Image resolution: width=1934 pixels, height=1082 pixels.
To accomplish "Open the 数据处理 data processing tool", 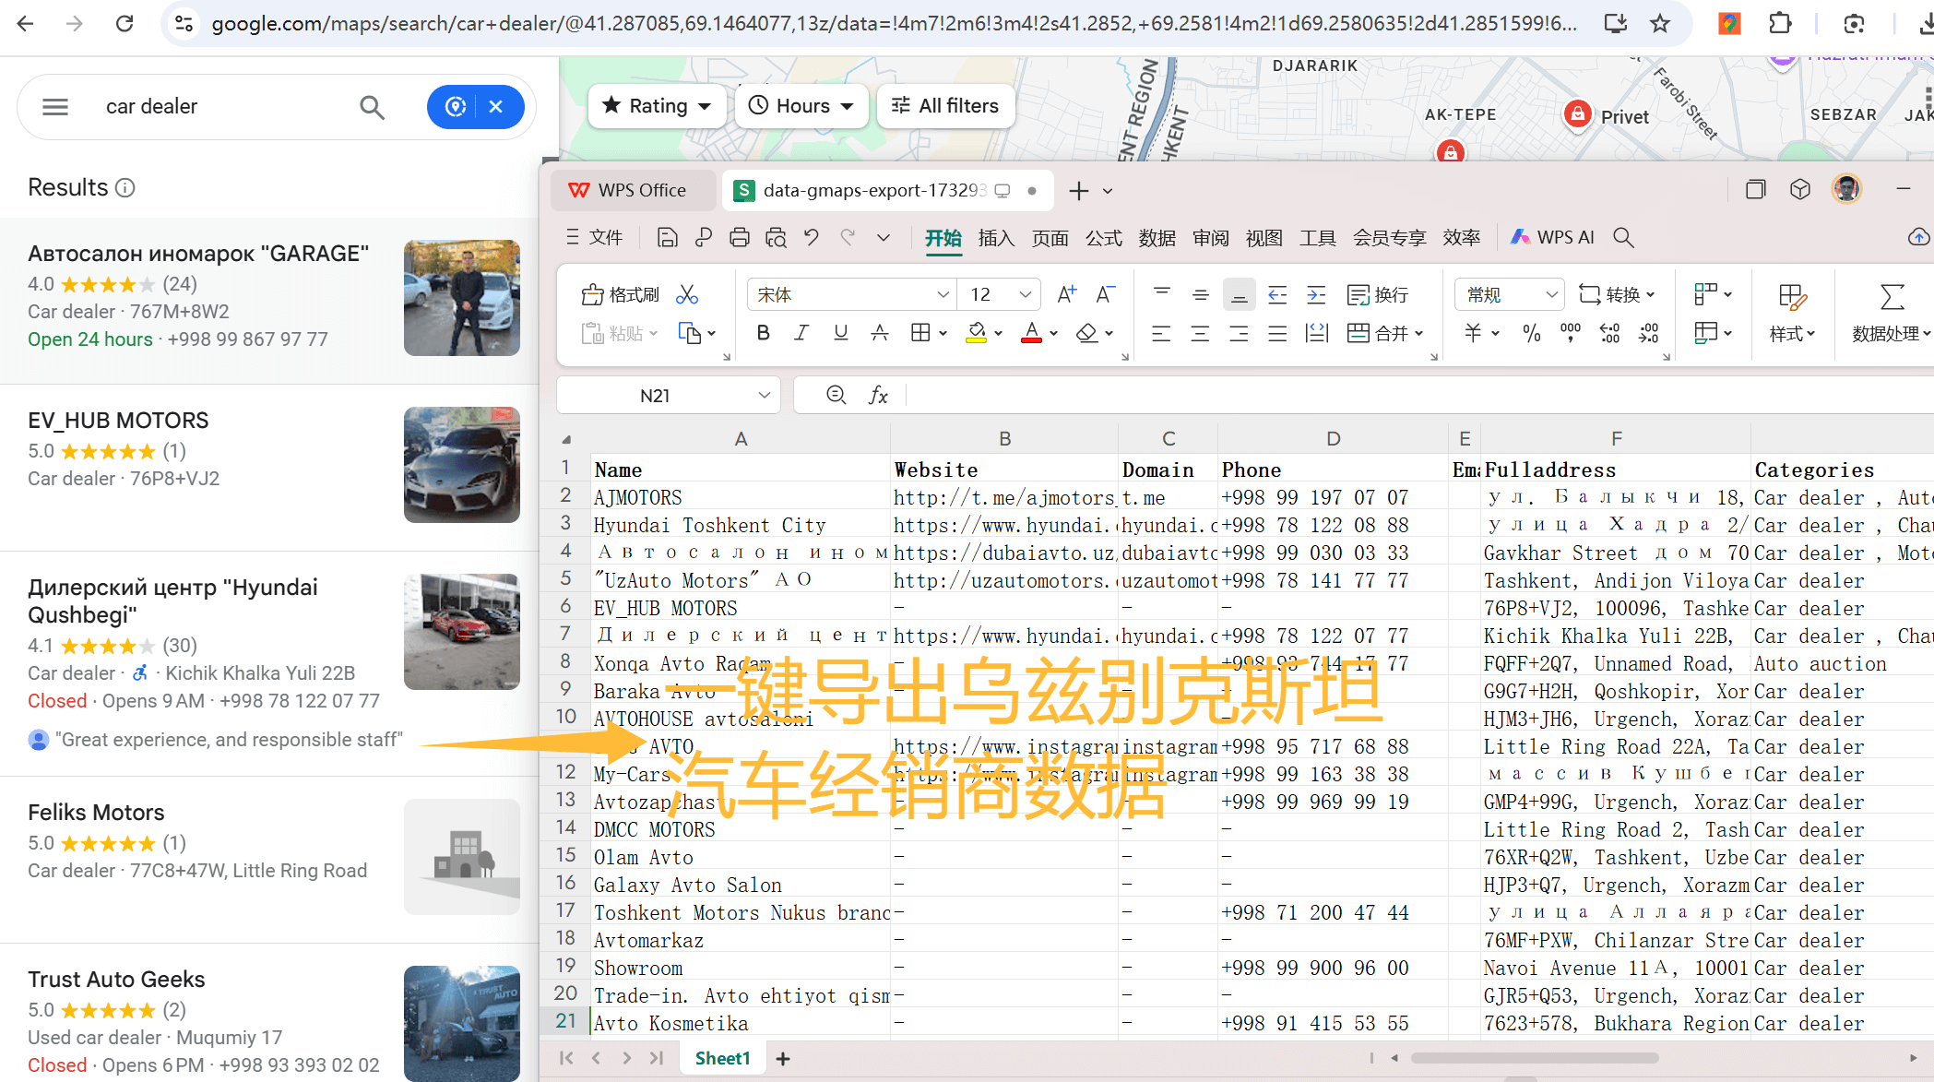I will point(1890,314).
